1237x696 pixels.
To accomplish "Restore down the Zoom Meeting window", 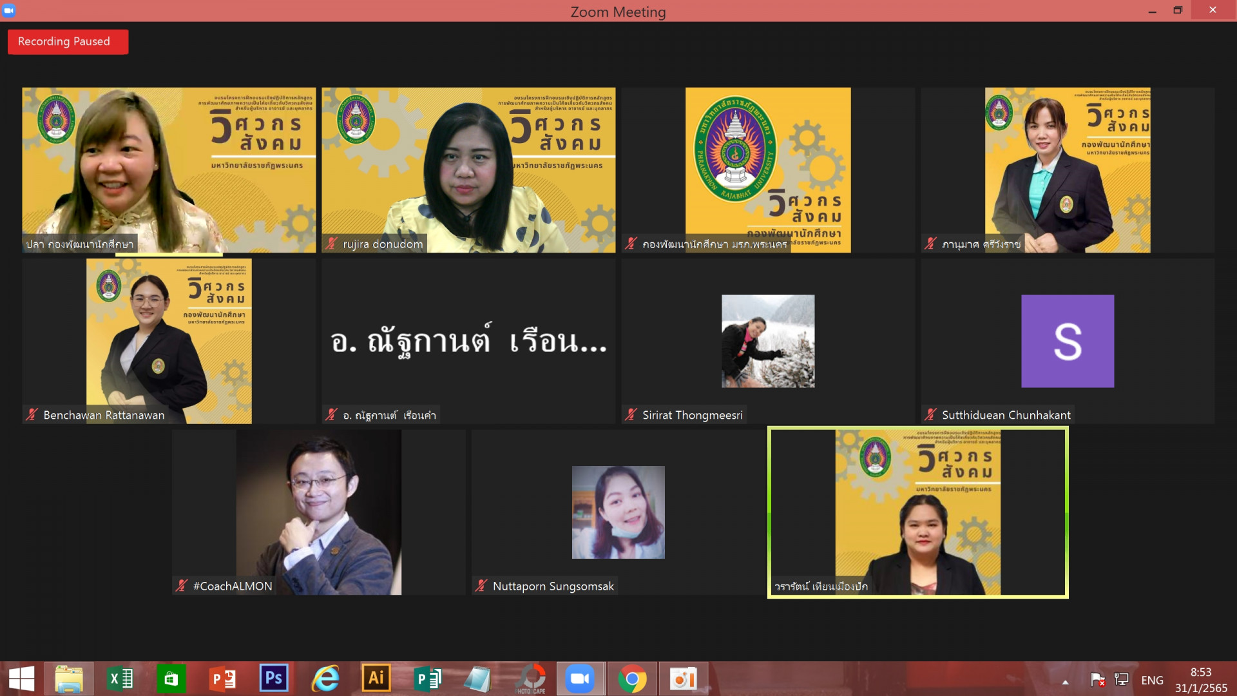I will (x=1178, y=10).
